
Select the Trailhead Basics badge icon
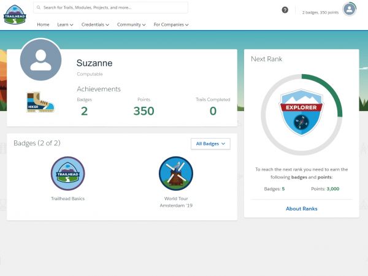click(x=67, y=174)
